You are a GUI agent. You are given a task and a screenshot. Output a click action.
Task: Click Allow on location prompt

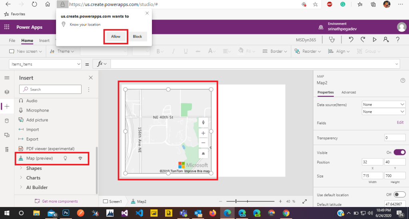[x=116, y=36]
